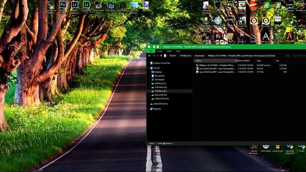The image size is (306, 172).
Task: Open the View ribbon tab
Action: (x=178, y=51)
